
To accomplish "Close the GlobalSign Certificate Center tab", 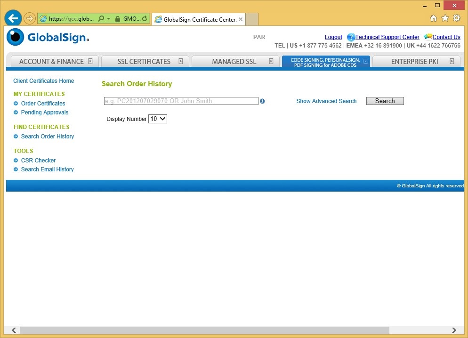I will click(x=241, y=19).
